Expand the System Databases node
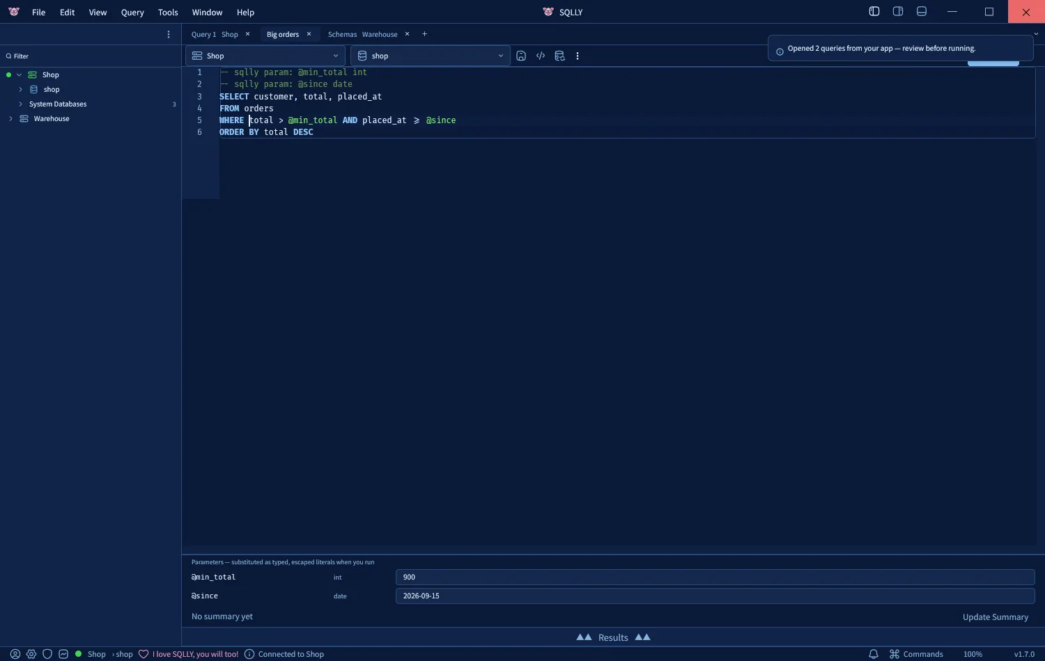 tap(20, 104)
